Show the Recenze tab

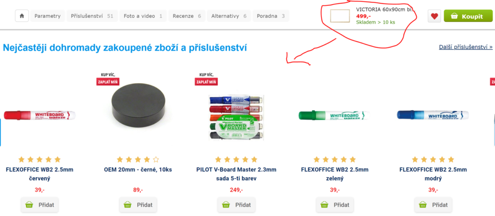tap(187, 16)
